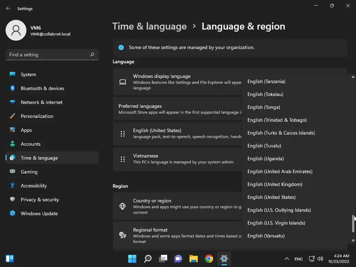Click the Gaming controller icon
The image size is (356, 267).
point(13,171)
